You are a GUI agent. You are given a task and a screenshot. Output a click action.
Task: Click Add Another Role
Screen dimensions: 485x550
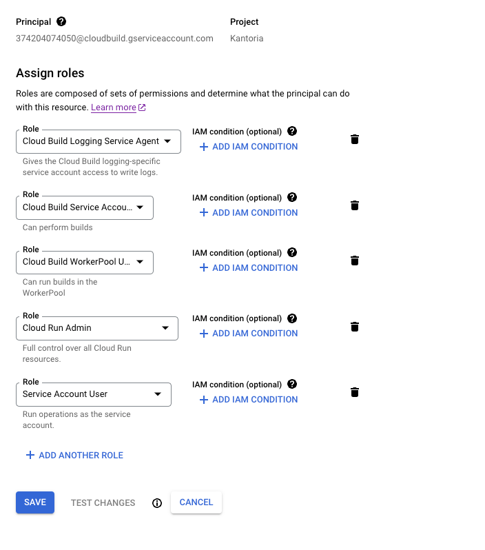point(74,455)
